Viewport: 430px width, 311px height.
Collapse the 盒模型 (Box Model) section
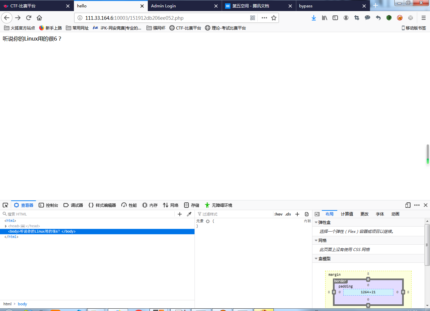point(316,258)
